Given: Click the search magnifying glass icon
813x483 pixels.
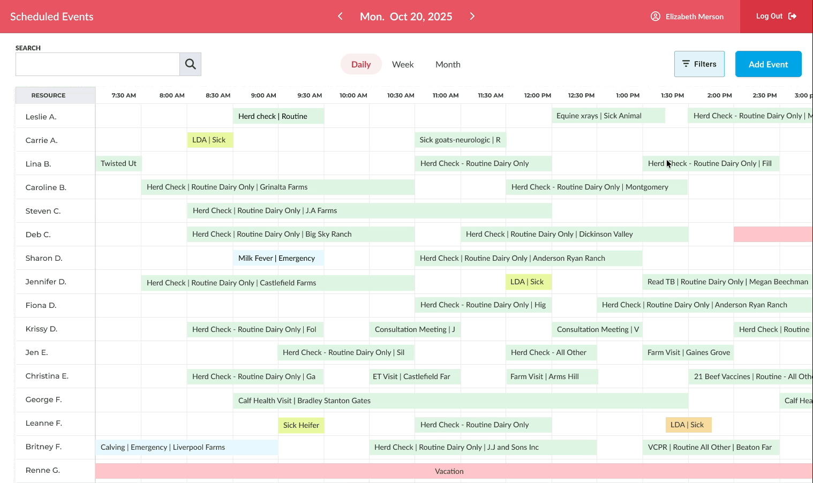Looking at the screenshot, I should pos(190,64).
